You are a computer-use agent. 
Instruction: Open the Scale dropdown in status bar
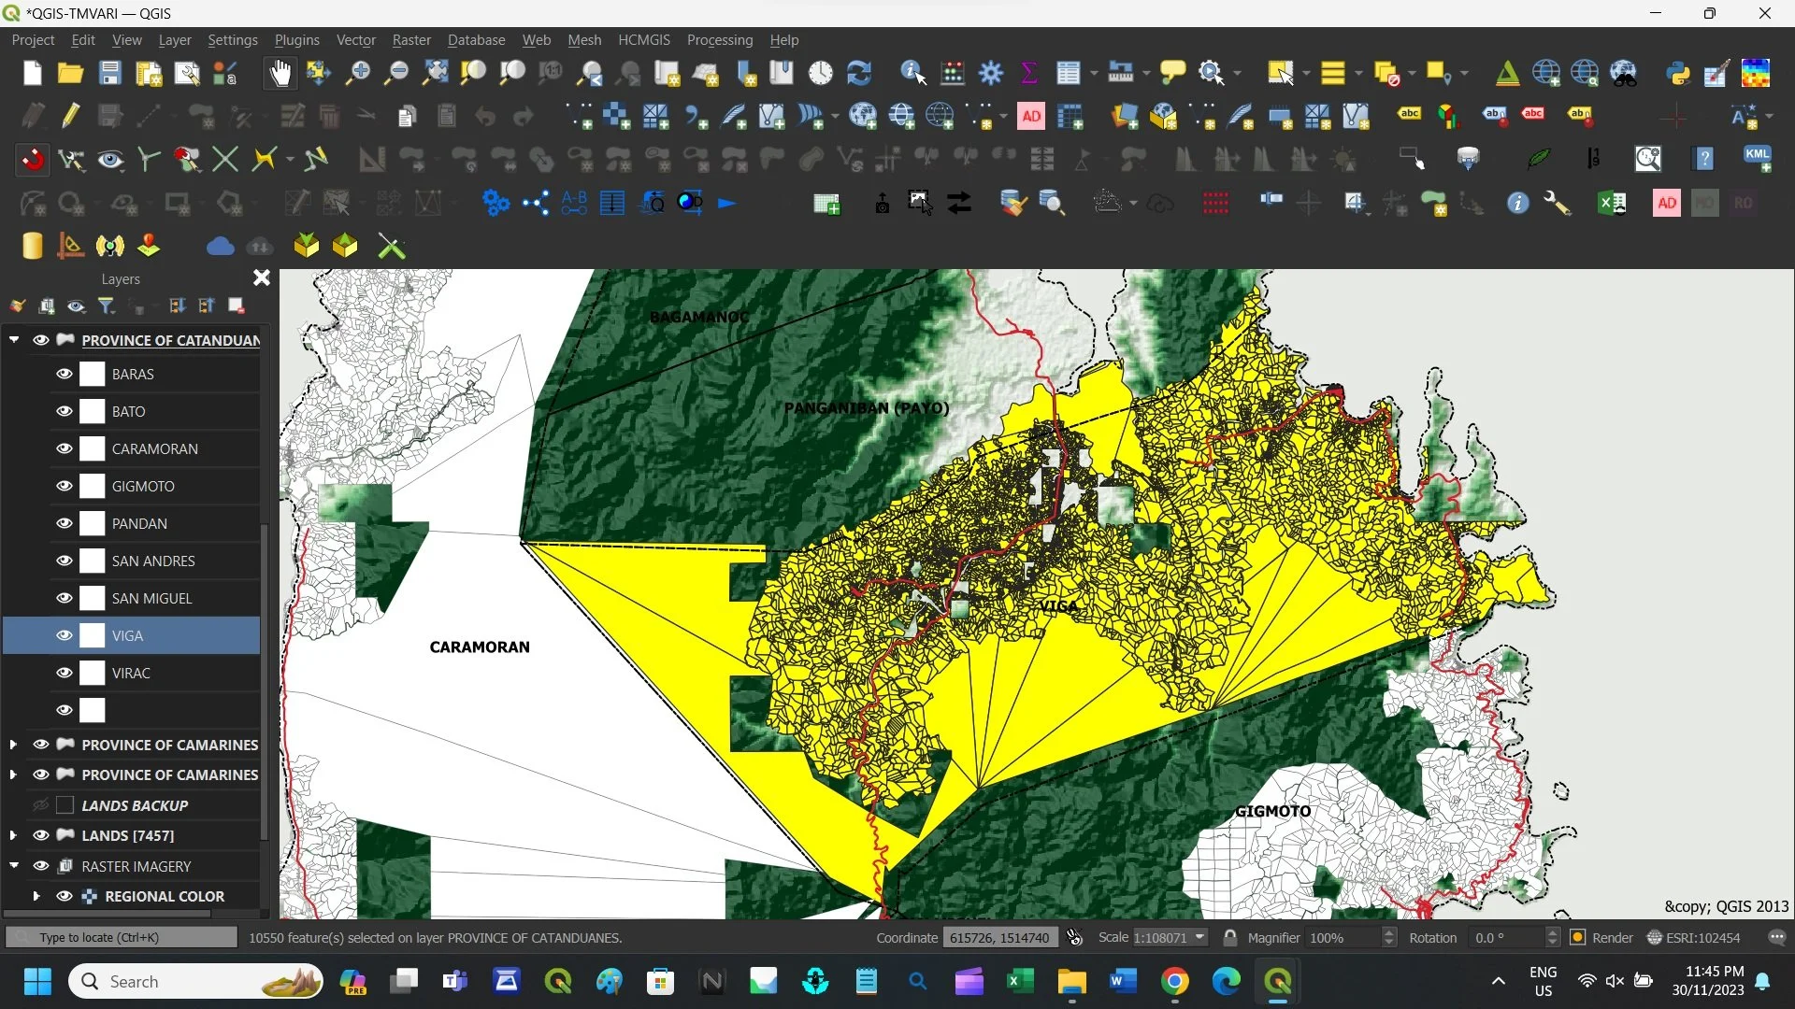pyautogui.click(x=1199, y=937)
